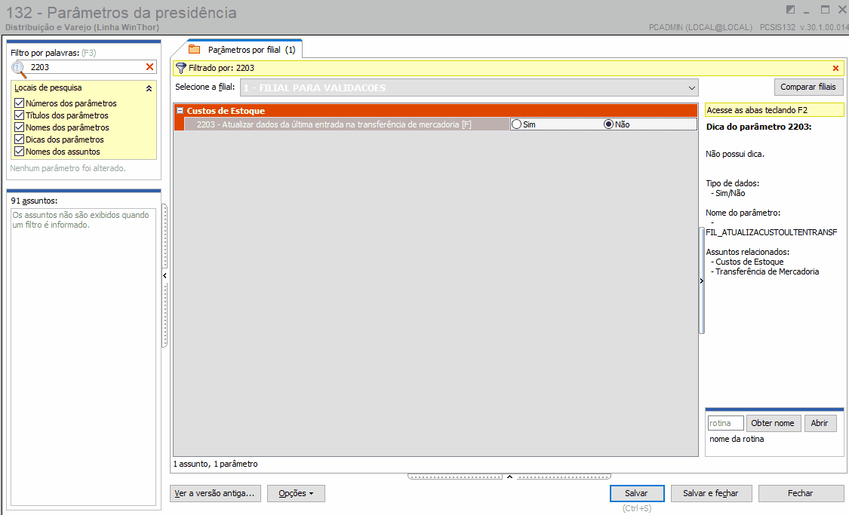The height and width of the screenshot is (515, 849).
Task: Click the window restore-down icon in title bar
Action: click(x=791, y=10)
